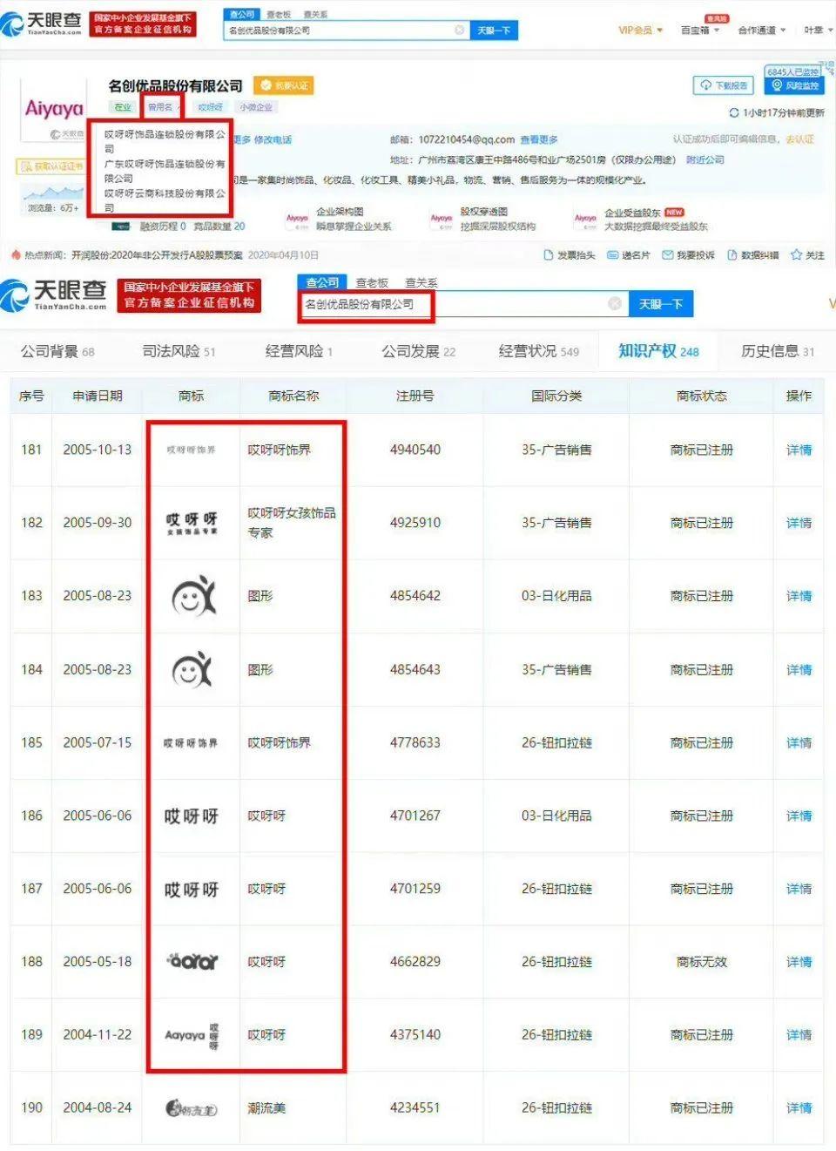836x1151 pixels.
Task: Select the 查老板 tab in the upper header
Action: (x=279, y=15)
